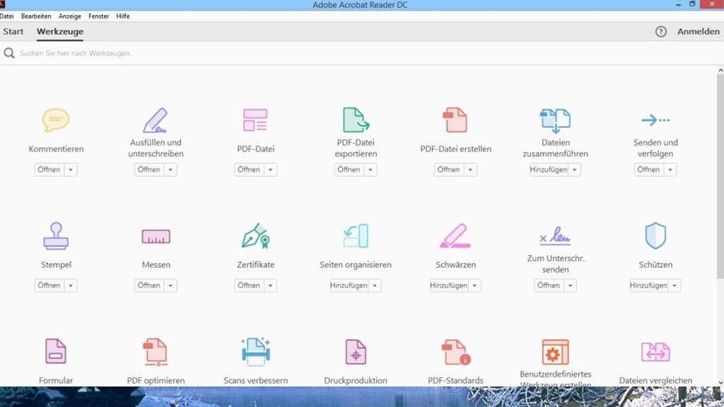Viewport: 724px width, 407px height.
Task: Select the Schwärzen highlighter icon
Action: pyautogui.click(x=455, y=237)
